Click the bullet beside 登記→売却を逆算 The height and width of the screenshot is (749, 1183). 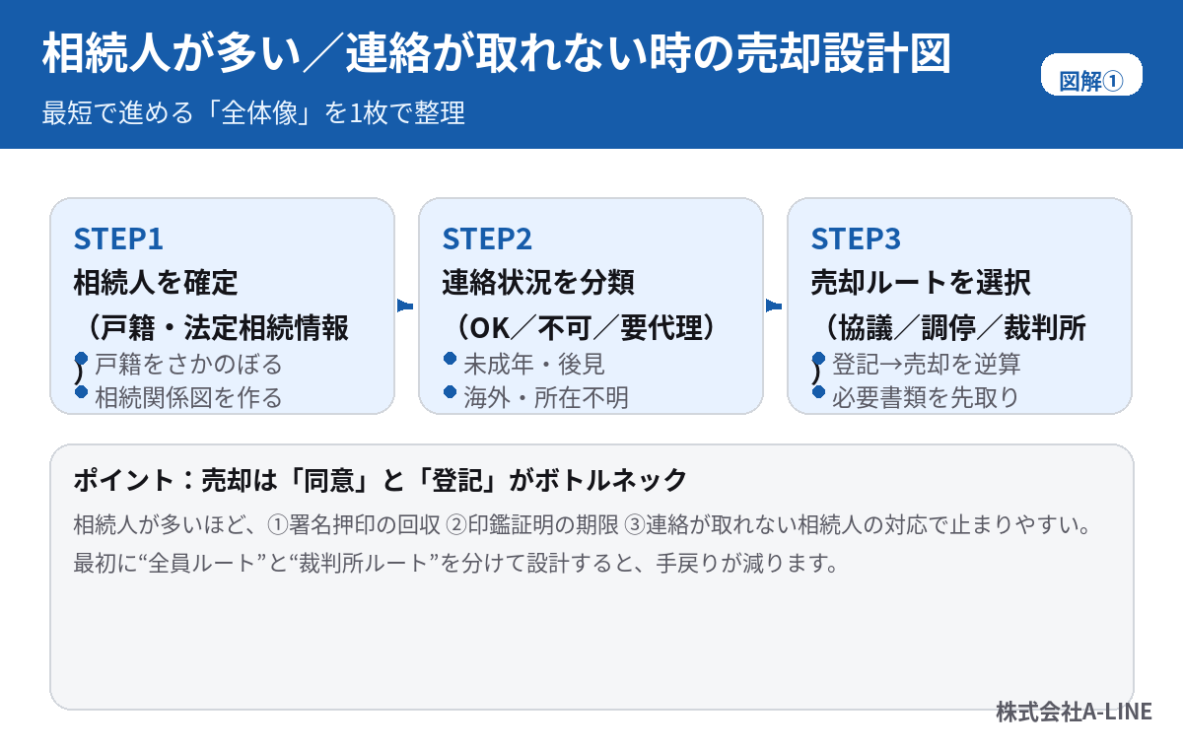coord(818,359)
